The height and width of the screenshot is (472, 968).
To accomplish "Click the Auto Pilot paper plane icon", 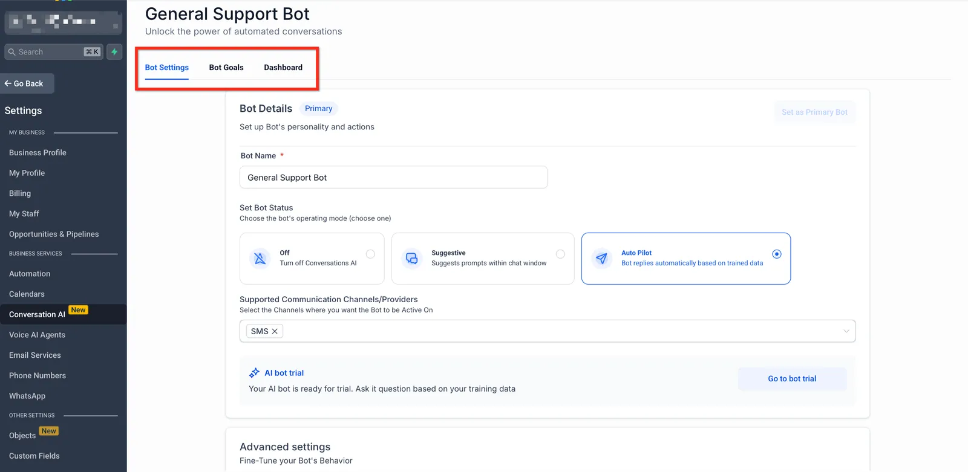I will point(601,258).
